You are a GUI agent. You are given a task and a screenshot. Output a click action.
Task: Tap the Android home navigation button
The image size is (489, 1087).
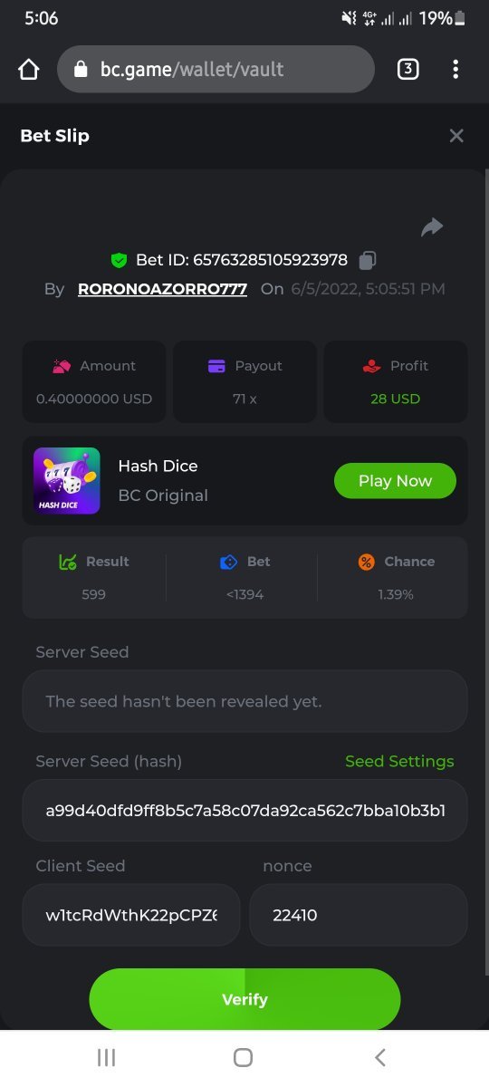(x=243, y=1058)
